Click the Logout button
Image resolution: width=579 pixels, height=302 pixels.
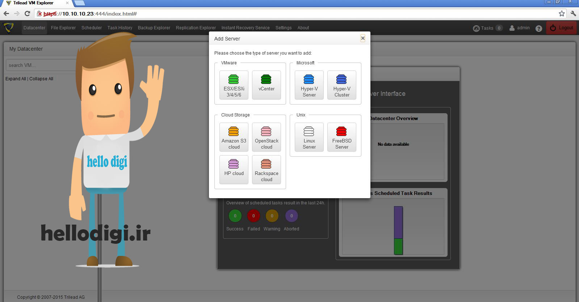click(x=562, y=28)
